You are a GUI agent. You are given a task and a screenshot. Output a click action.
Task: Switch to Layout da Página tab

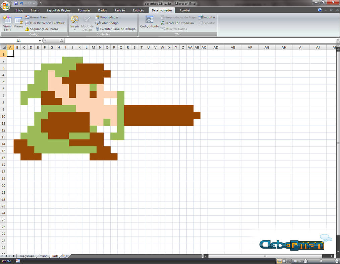pyautogui.click(x=59, y=10)
